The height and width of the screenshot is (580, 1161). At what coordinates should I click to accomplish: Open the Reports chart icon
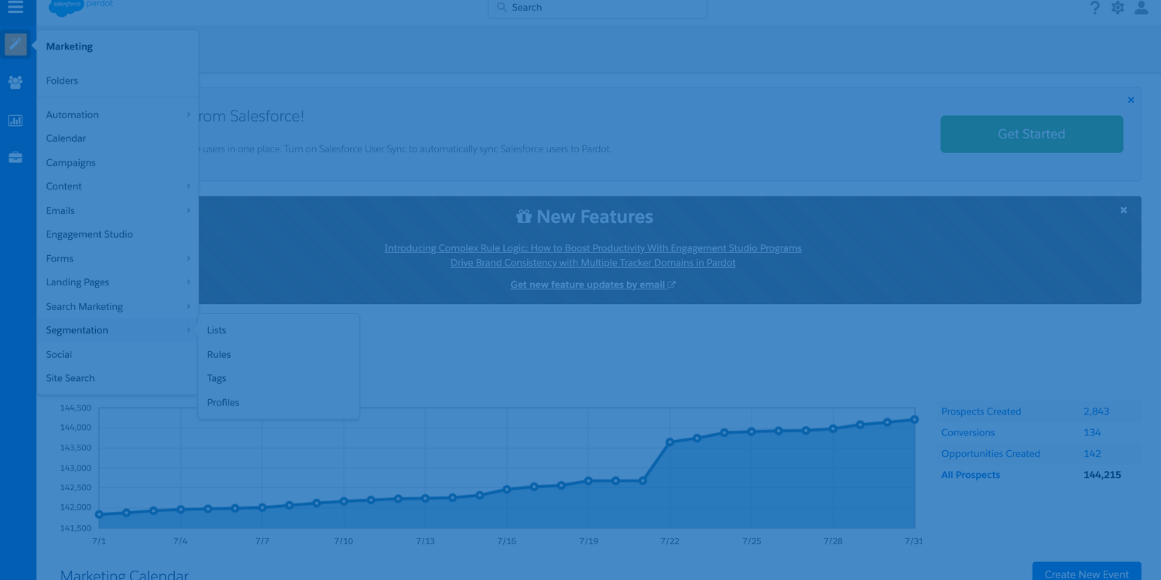coord(15,121)
